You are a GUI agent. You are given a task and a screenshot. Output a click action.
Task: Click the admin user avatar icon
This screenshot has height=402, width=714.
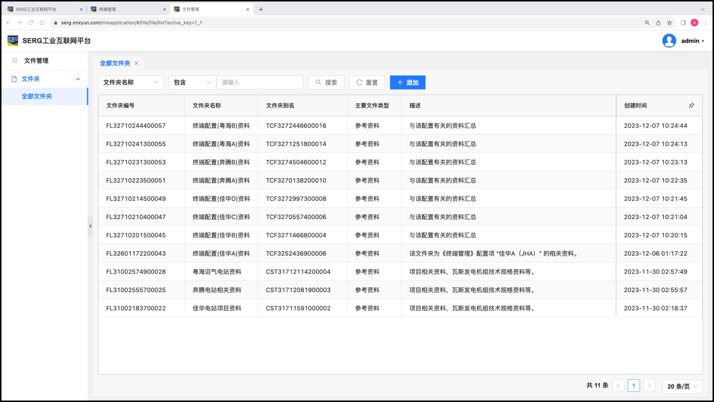pos(669,41)
